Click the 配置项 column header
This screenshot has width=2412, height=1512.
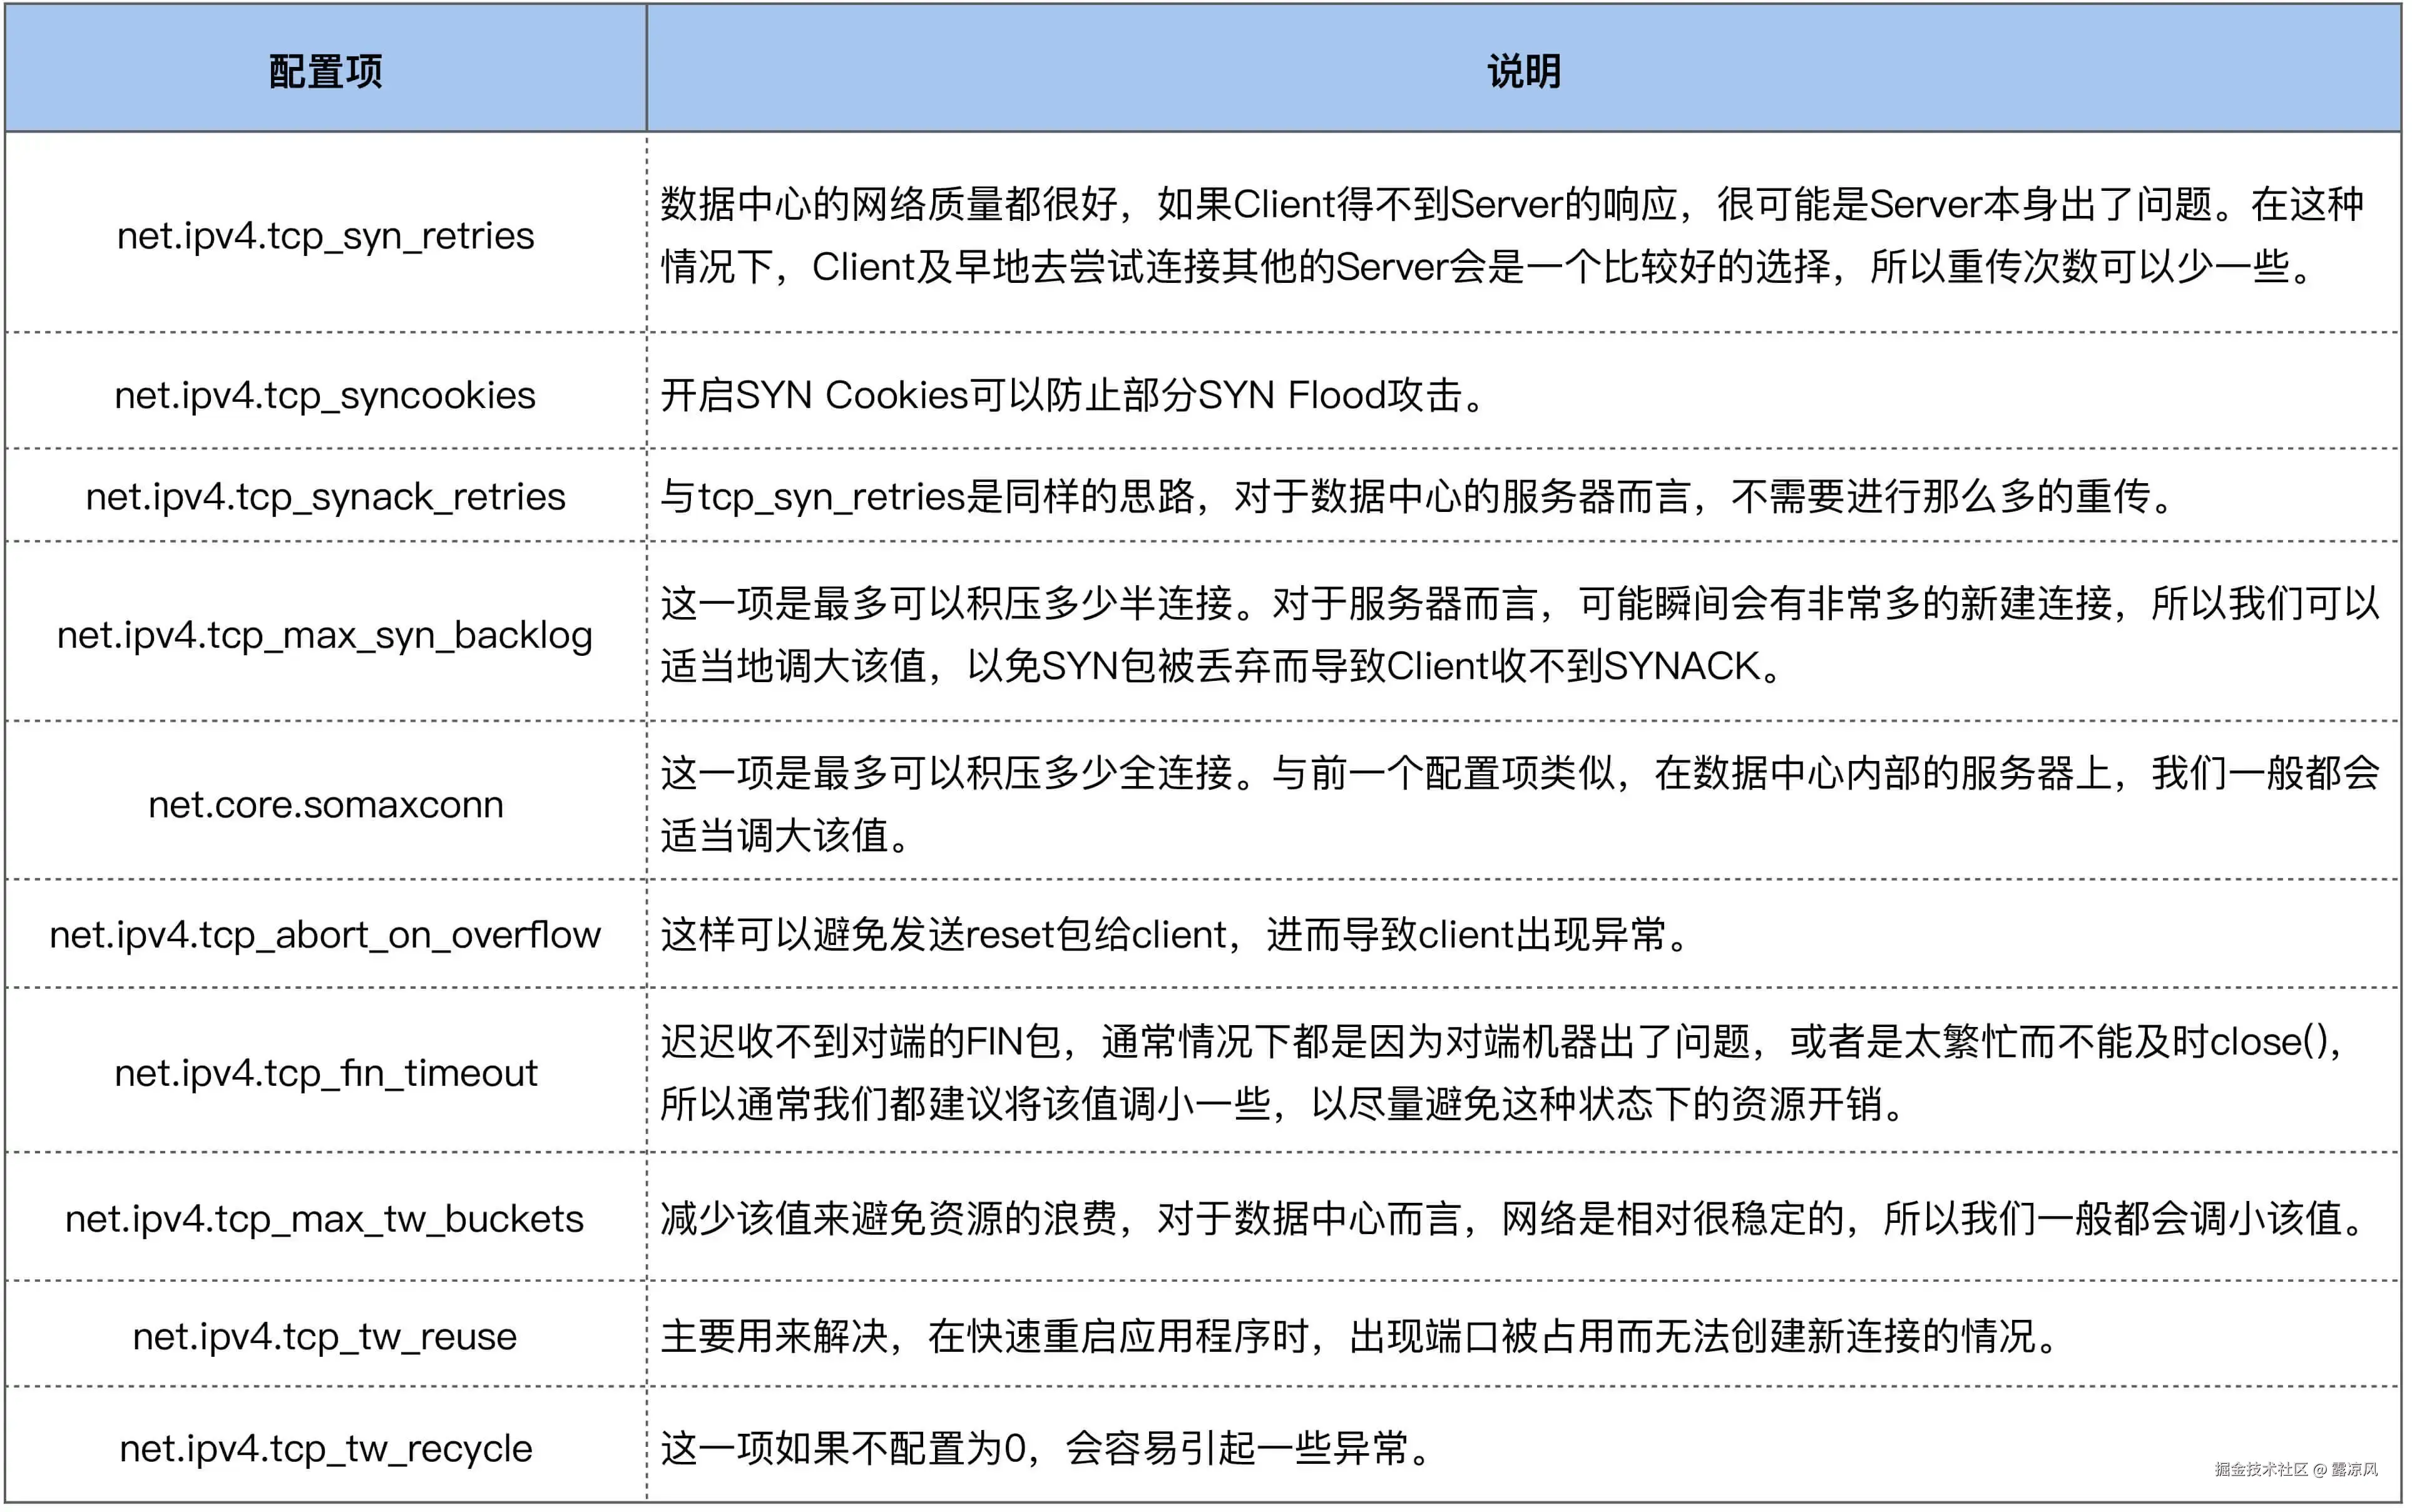[x=325, y=71]
